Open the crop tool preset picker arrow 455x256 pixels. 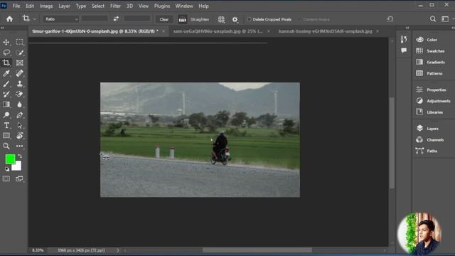coord(35,19)
